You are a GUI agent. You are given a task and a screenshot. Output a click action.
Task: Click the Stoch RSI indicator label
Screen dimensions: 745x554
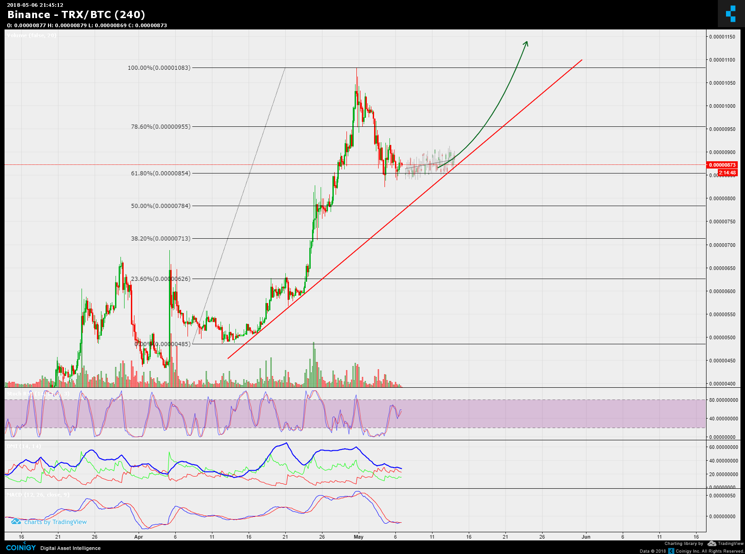(x=38, y=394)
